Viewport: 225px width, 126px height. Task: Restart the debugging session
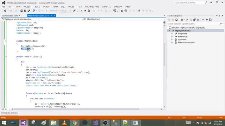click(89, 11)
